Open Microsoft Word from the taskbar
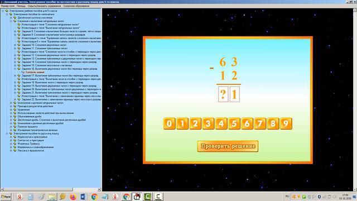Screen dimensions: 357x201 [84, 197]
